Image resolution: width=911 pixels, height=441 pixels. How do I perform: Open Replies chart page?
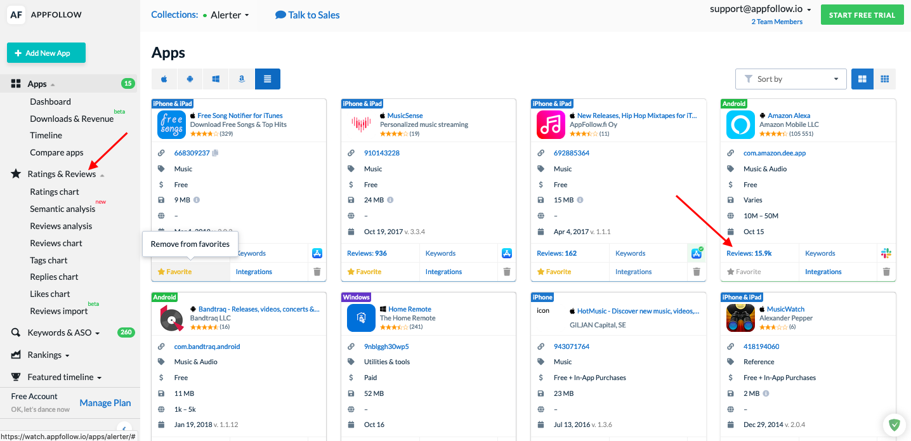pyautogui.click(x=54, y=277)
